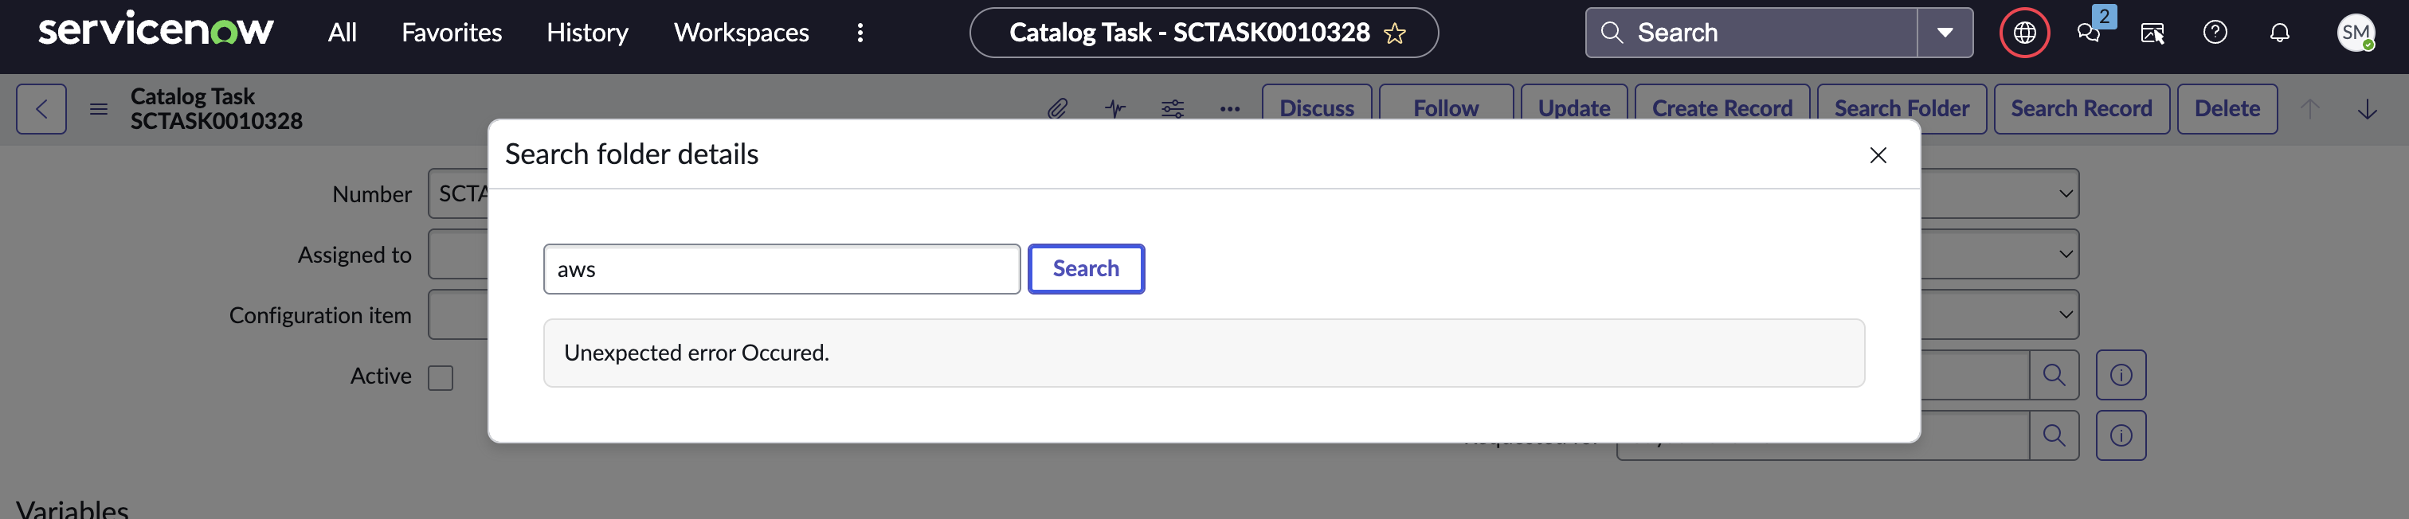Click the folder search text field
This screenshot has height=519, width=2409.
tap(781, 269)
